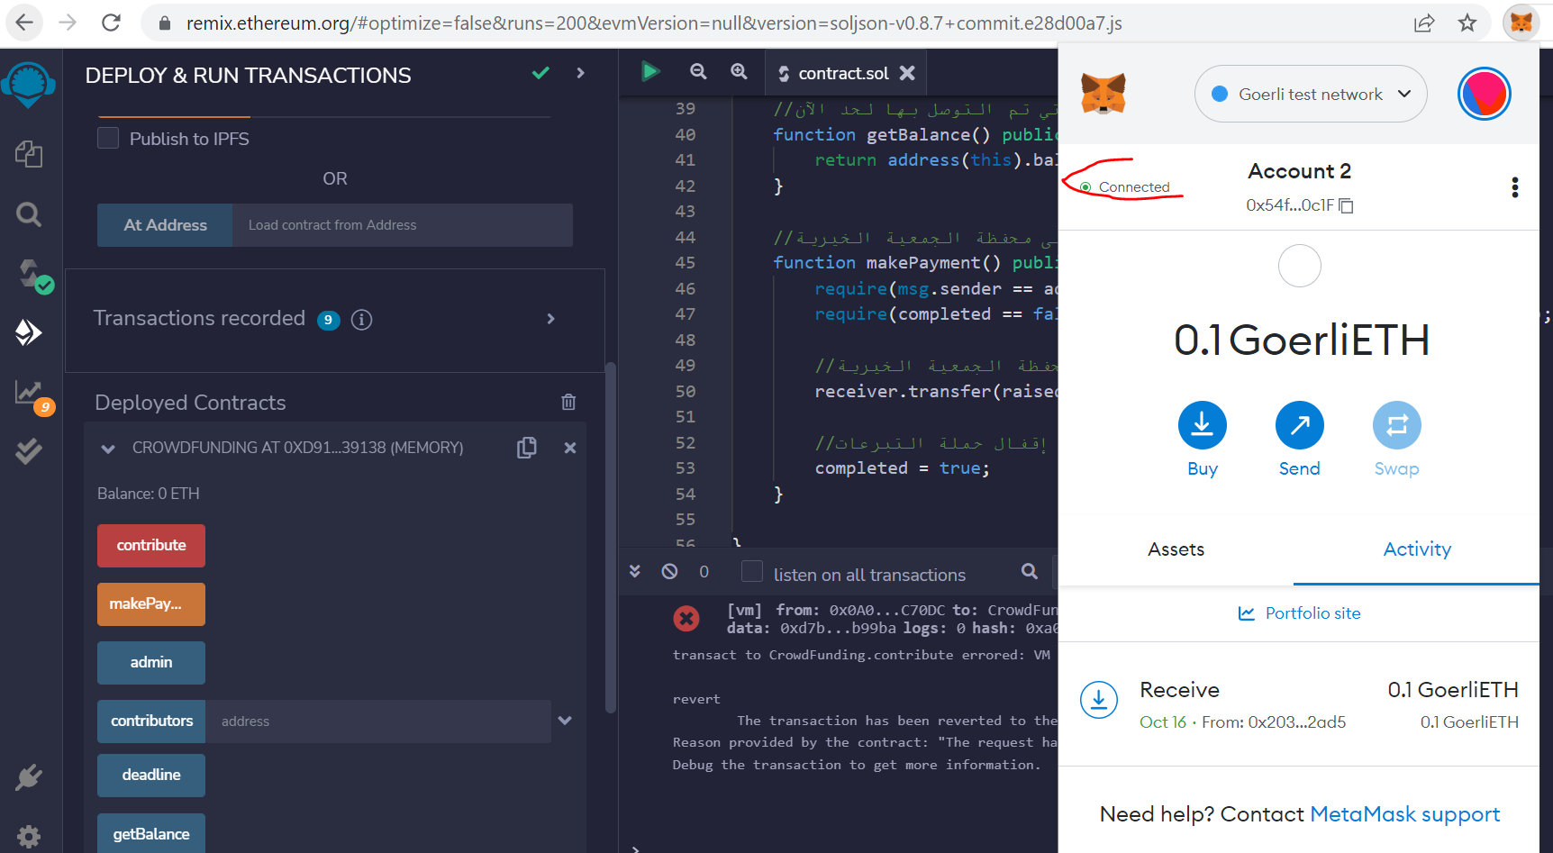Click the MetaMask Buy icon
The height and width of the screenshot is (853, 1553).
pyautogui.click(x=1203, y=425)
